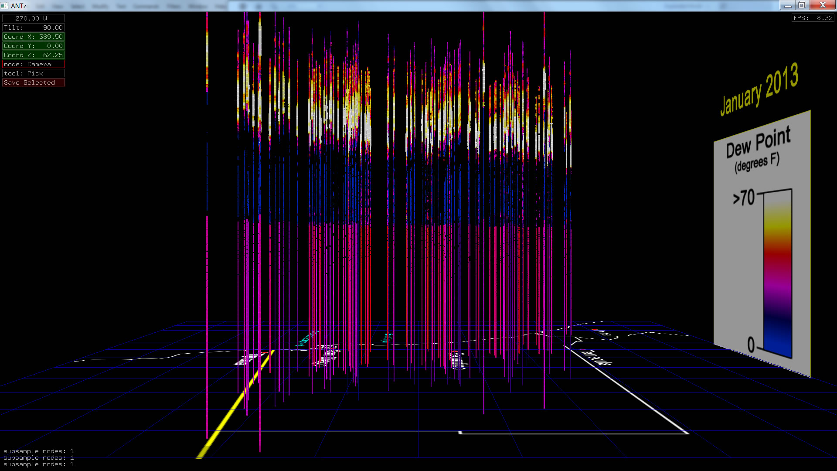Click the FPS counter display

click(x=813, y=18)
